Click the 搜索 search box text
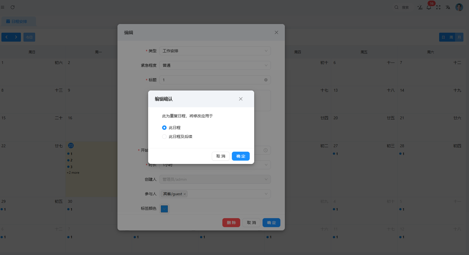This screenshot has width=469, height=255. (405, 8)
